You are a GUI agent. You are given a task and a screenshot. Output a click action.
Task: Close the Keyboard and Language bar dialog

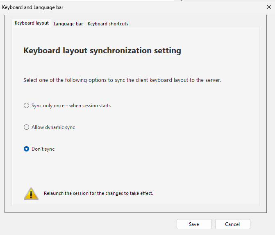(268, 7)
